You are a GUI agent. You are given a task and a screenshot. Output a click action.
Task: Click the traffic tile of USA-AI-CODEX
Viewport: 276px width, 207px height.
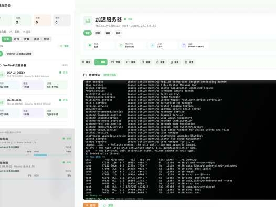(57, 85)
